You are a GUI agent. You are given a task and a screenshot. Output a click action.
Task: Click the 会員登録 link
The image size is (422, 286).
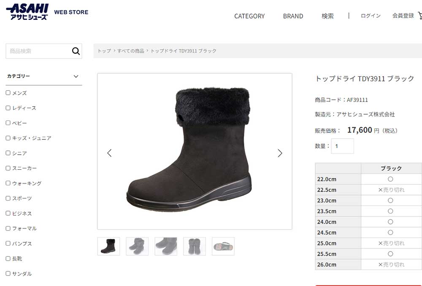click(403, 16)
